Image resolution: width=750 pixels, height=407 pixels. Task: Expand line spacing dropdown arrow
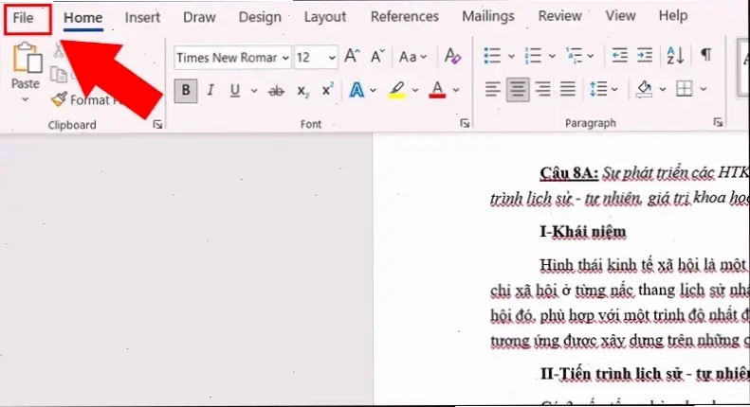[614, 89]
